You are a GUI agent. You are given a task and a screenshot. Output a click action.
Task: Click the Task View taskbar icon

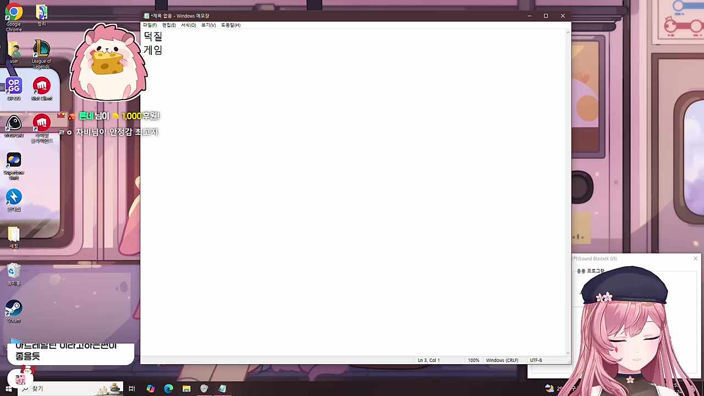(132, 389)
